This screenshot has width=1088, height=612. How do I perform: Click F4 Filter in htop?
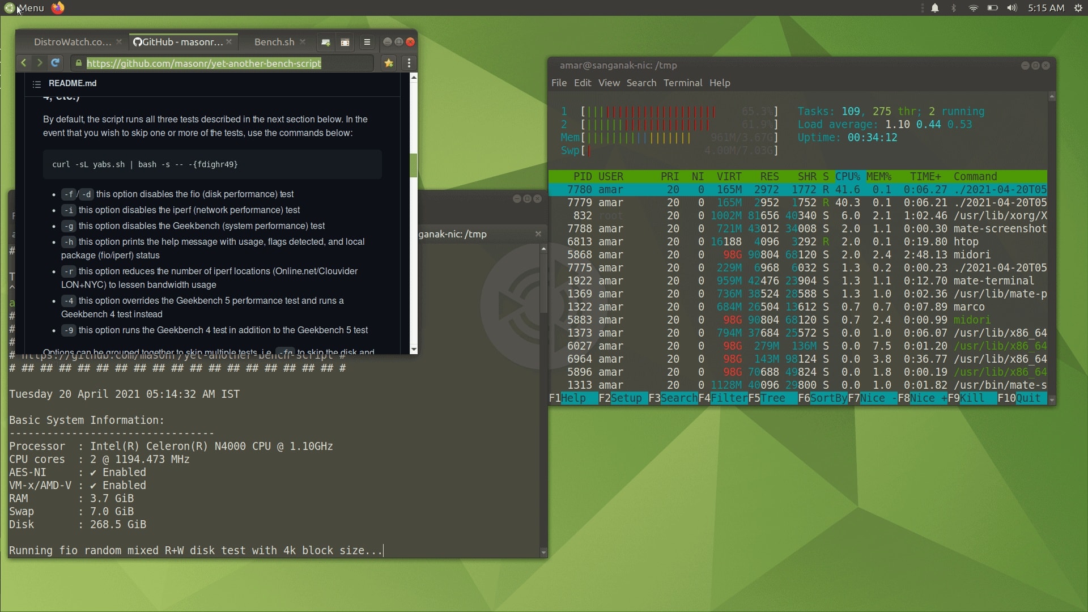point(723,398)
